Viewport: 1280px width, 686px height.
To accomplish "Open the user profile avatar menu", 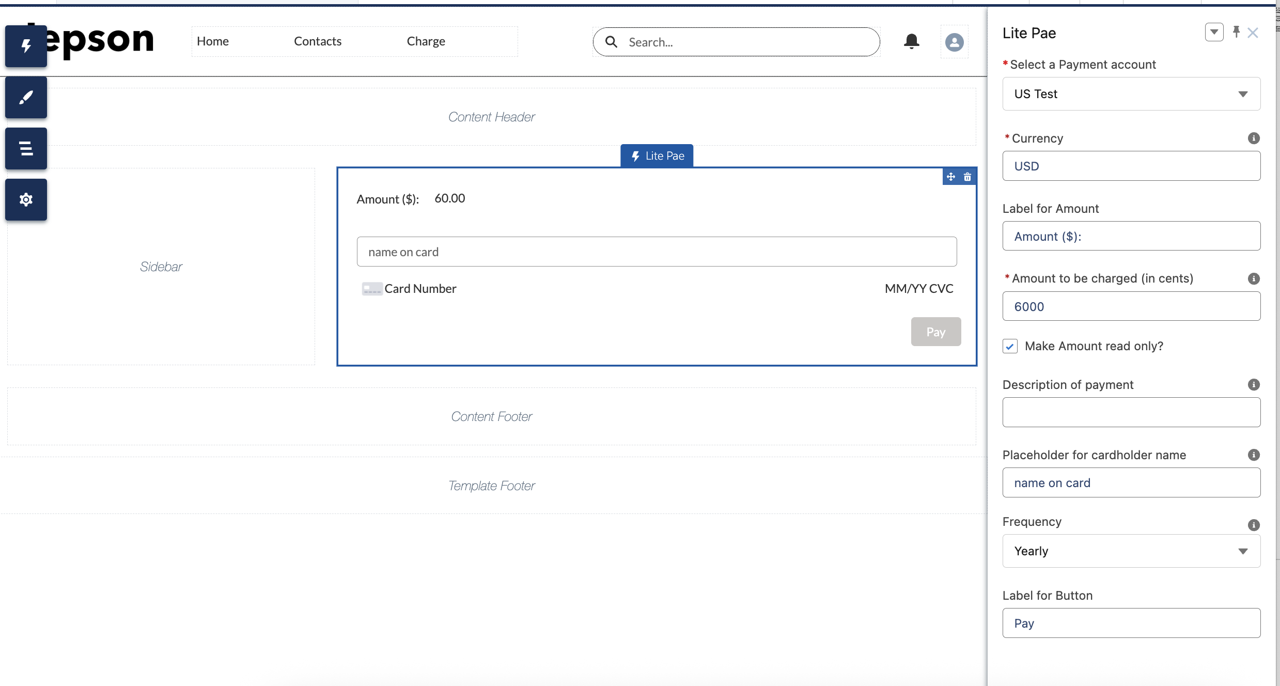I will click(954, 42).
